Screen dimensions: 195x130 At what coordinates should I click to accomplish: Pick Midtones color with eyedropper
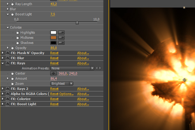click(x=61, y=38)
